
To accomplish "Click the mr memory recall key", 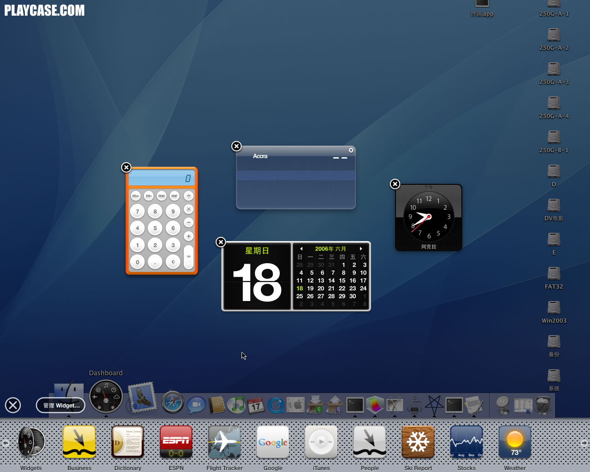I will click(174, 196).
